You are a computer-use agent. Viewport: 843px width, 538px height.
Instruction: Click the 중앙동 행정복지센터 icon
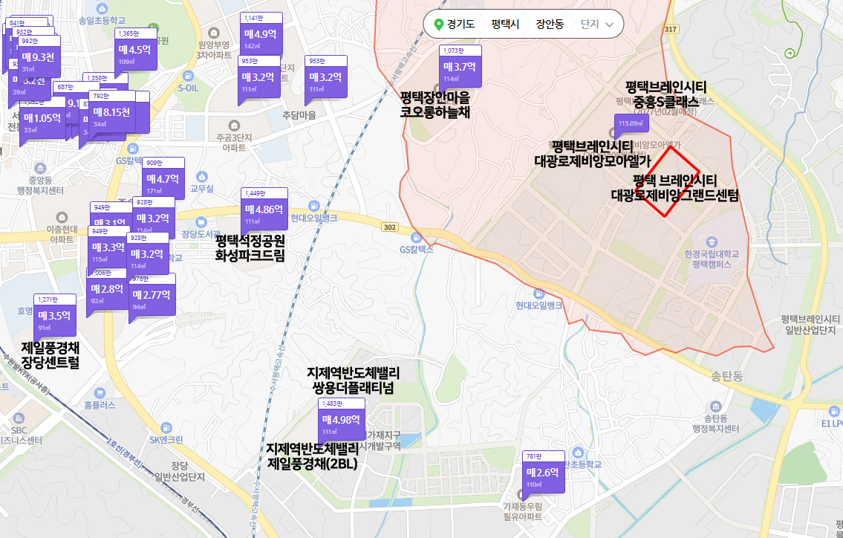pos(40,169)
